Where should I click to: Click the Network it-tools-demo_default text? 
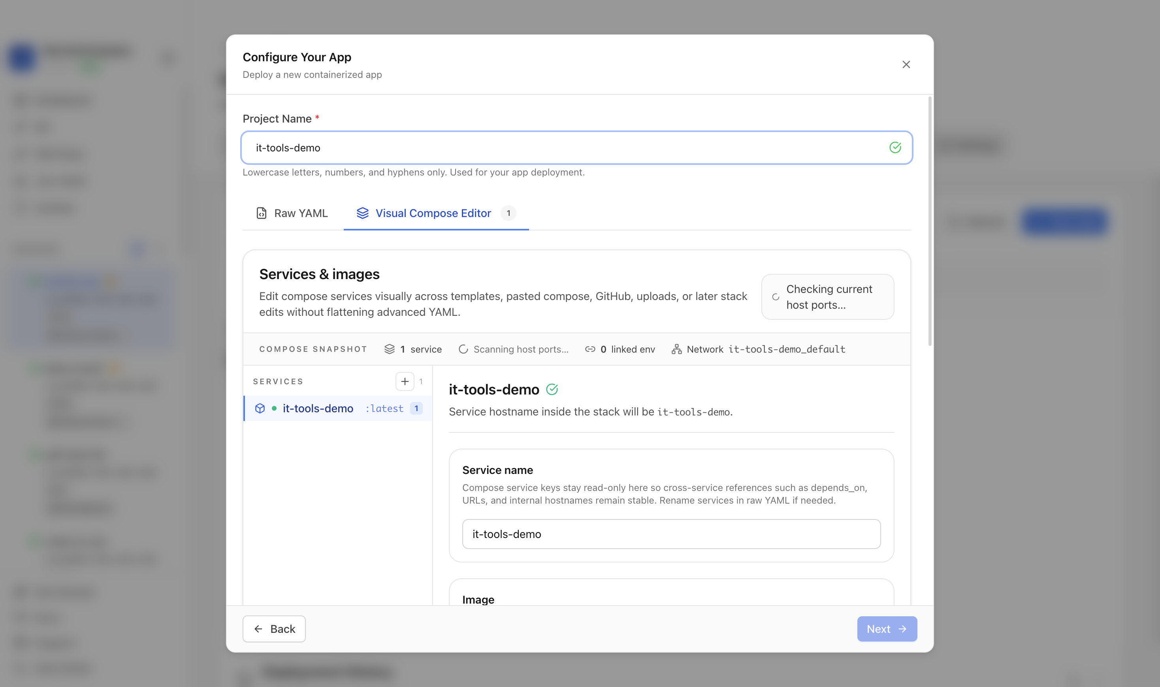pyautogui.click(x=766, y=349)
